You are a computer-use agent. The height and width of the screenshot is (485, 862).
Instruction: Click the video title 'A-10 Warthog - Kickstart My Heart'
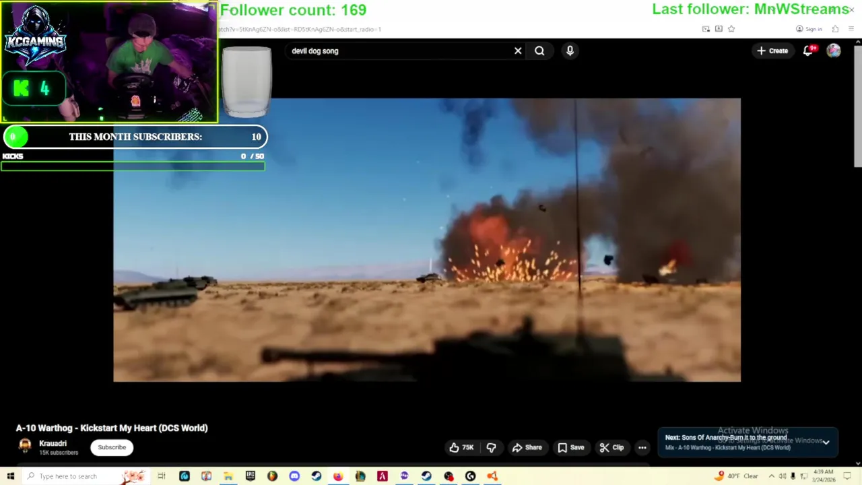pyautogui.click(x=112, y=428)
